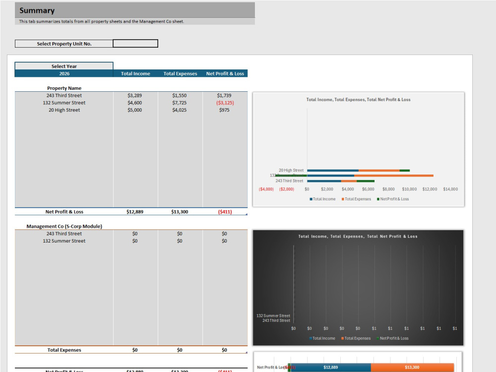Click the Management Co (S-Corp Module) heading

(x=64, y=226)
